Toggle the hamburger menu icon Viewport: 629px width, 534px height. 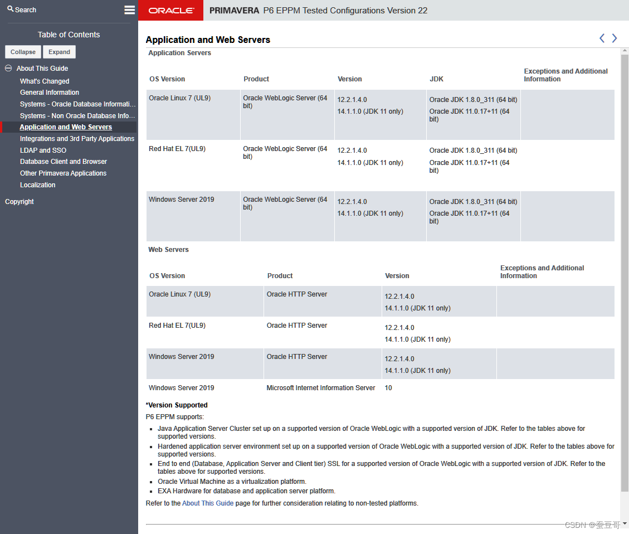(130, 10)
